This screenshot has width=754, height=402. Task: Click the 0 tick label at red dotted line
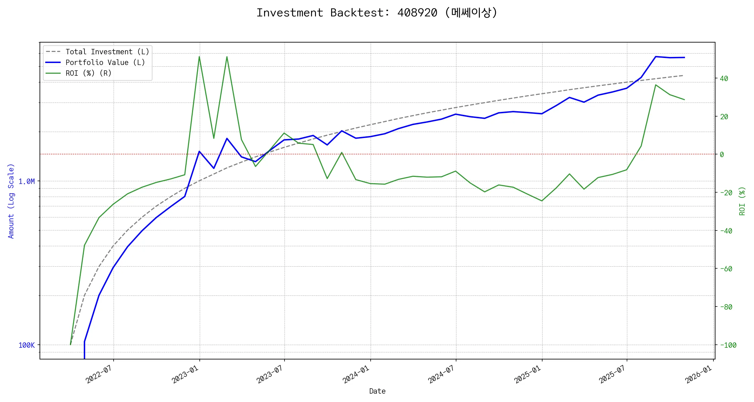722,155
